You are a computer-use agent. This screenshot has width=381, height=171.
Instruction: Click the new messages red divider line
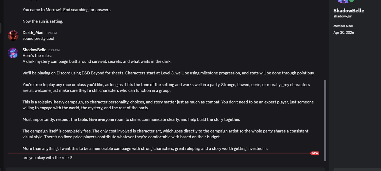(159, 153)
